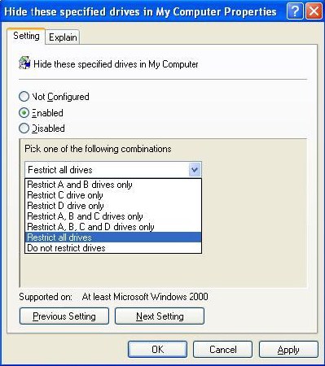Image resolution: width=325 pixels, height=366 pixels.
Task: Confirm with the OK button
Action: tap(157, 350)
